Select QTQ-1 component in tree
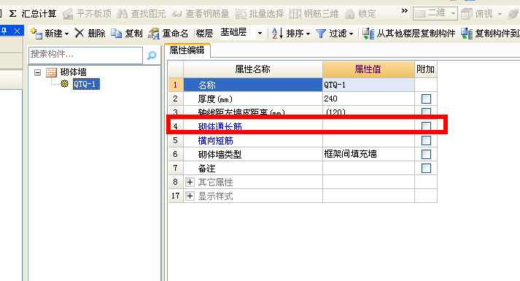Screen dimensions: 520x281 86,84
